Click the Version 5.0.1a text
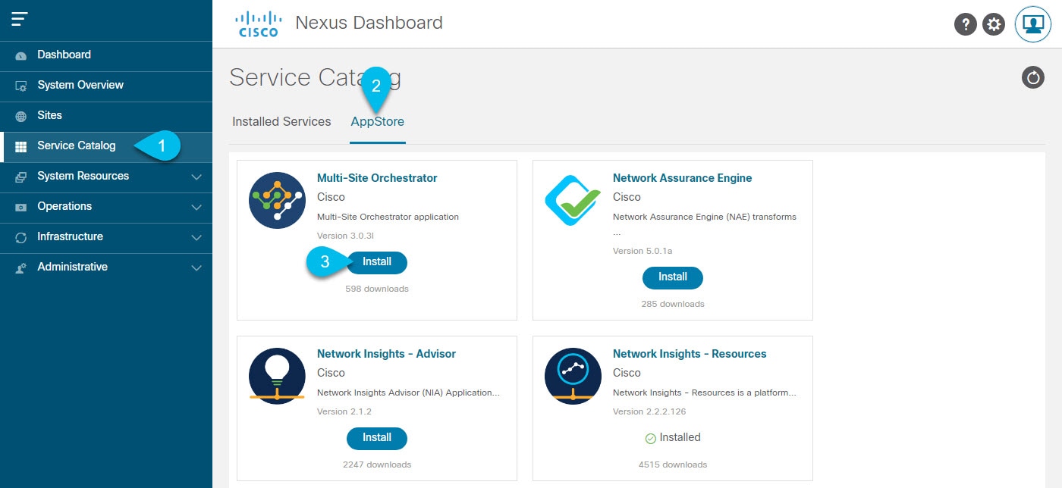Screen dimensions: 1062x488 click(643, 251)
